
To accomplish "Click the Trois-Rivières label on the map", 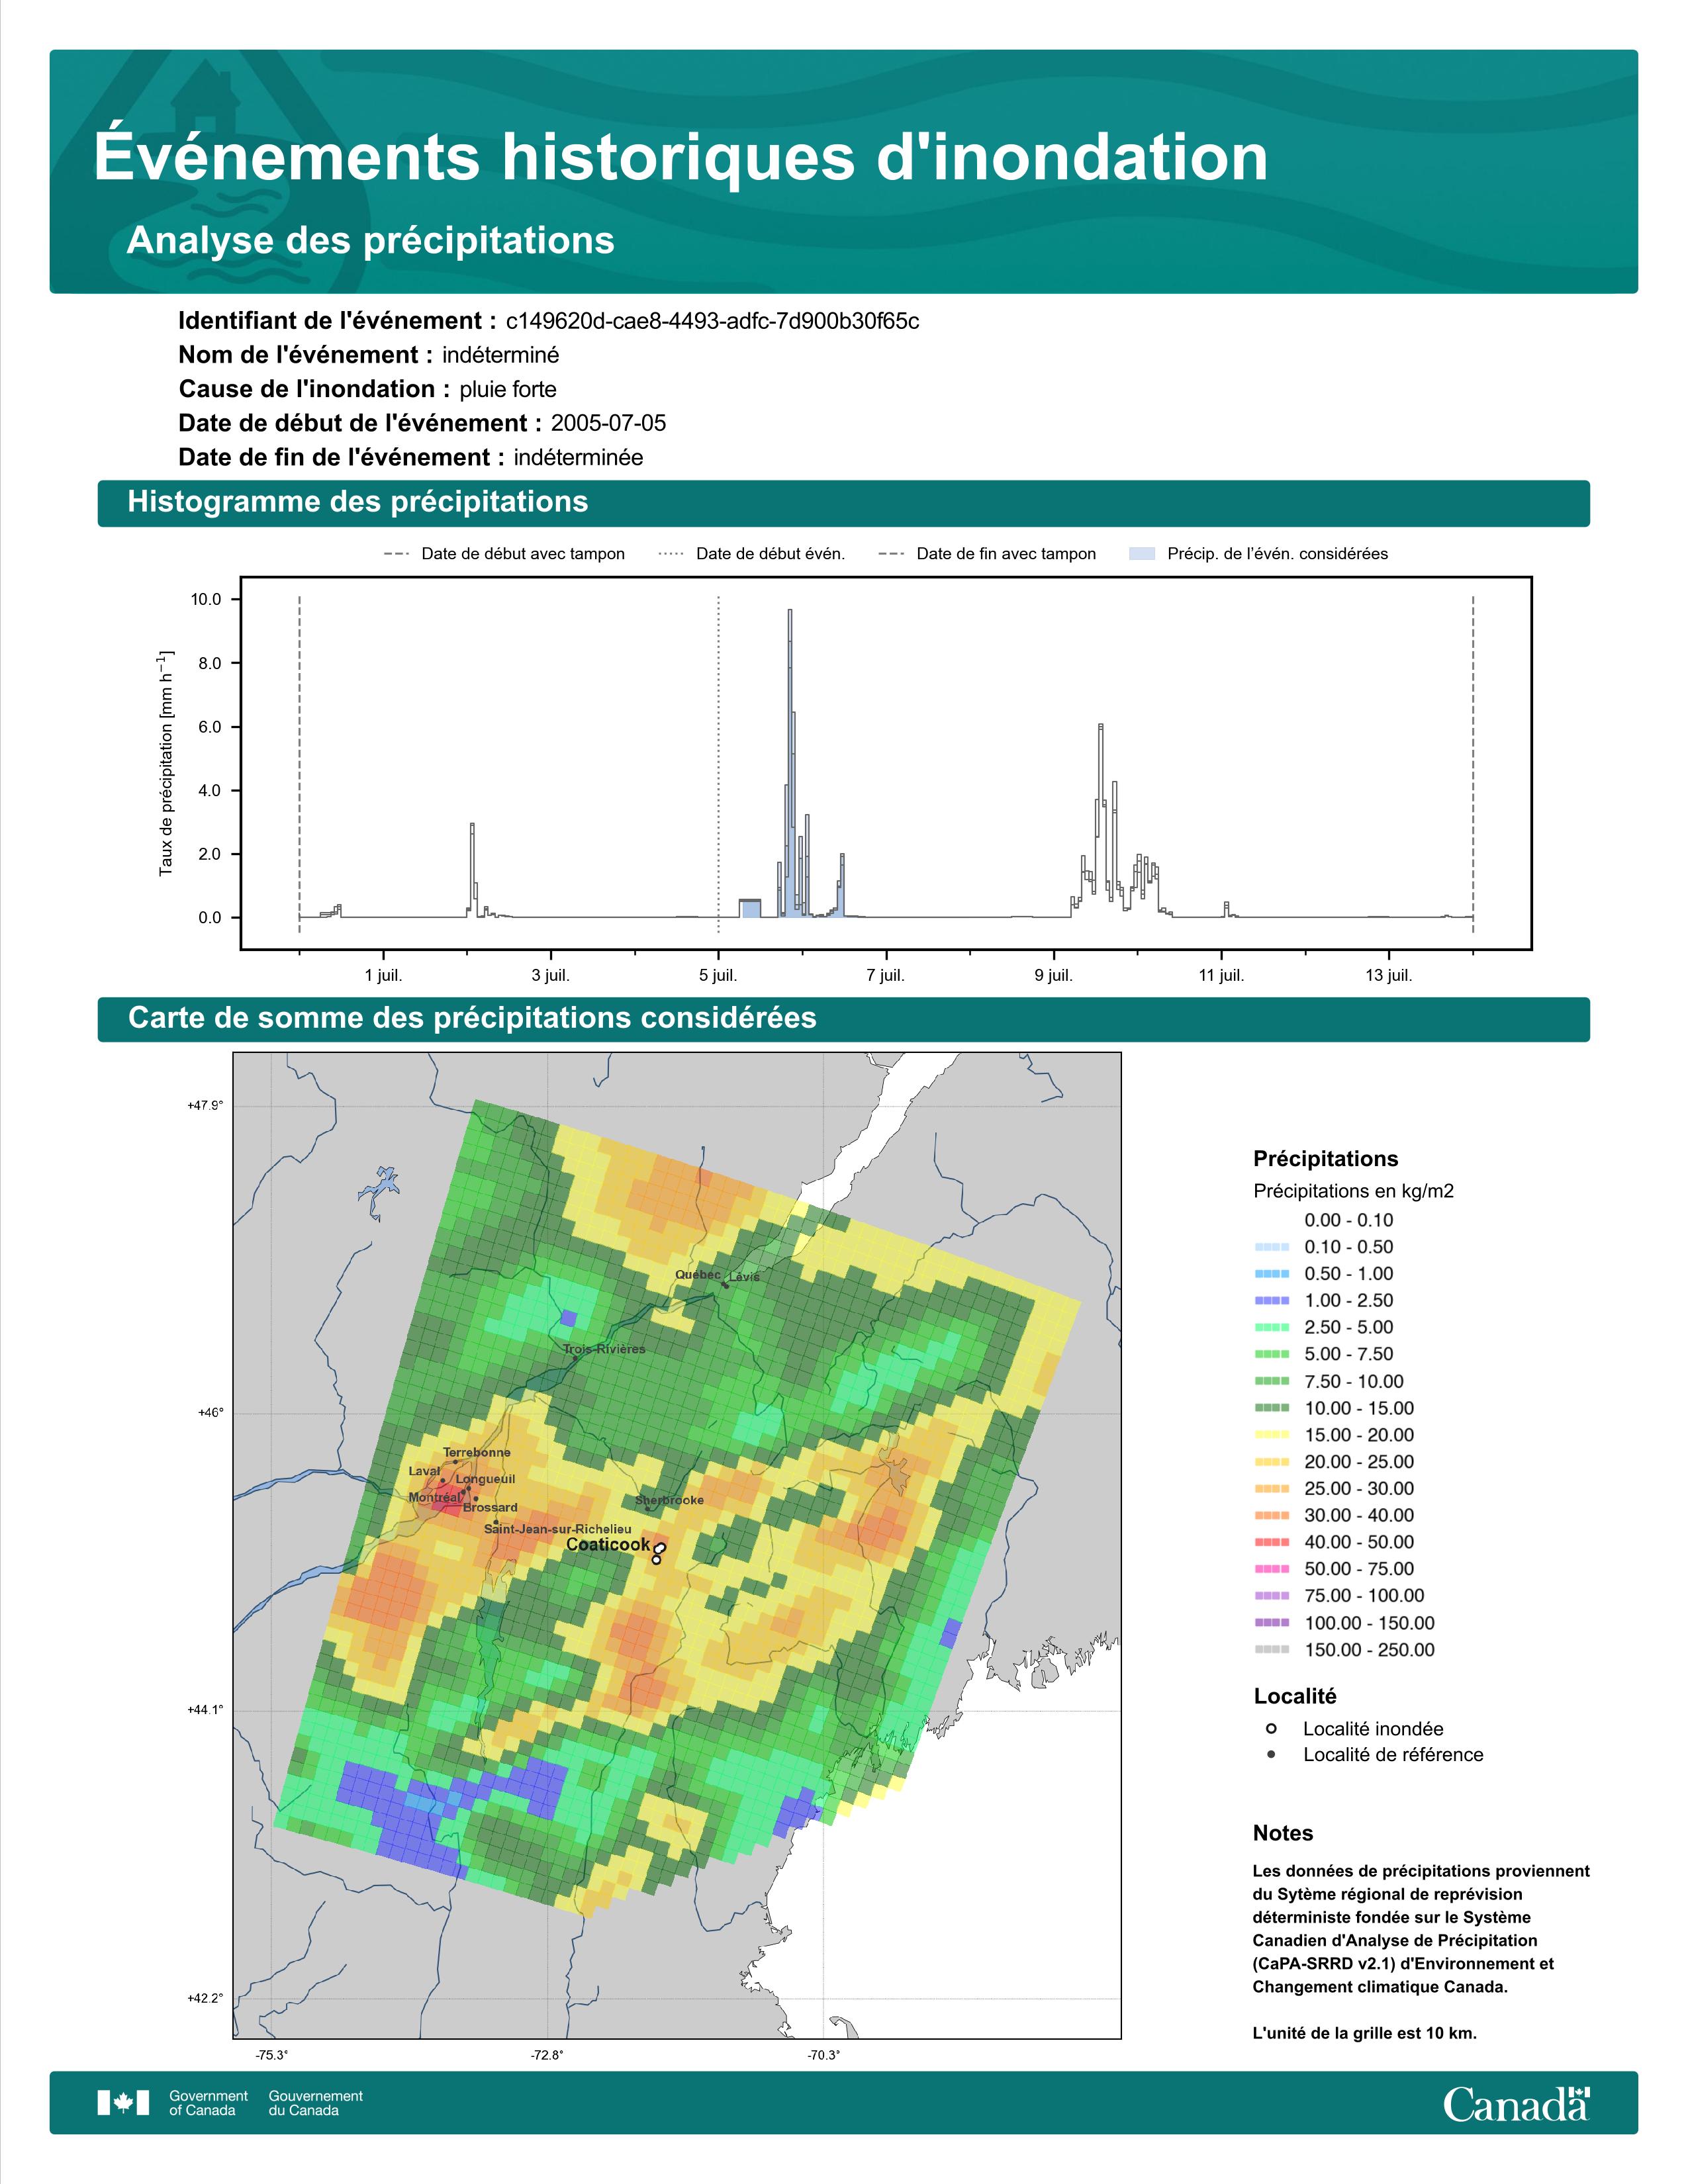I will coord(604,1349).
